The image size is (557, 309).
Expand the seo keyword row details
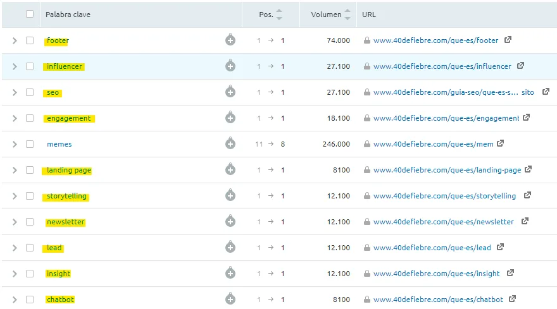(15, 92)
